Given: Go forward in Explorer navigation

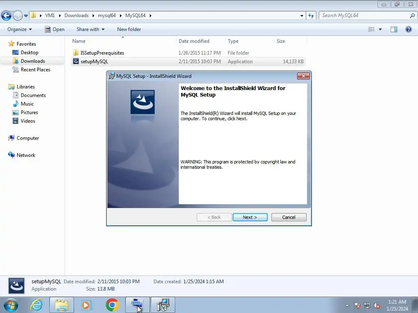Looking at the screenshot, I should (x=18, y=16).
